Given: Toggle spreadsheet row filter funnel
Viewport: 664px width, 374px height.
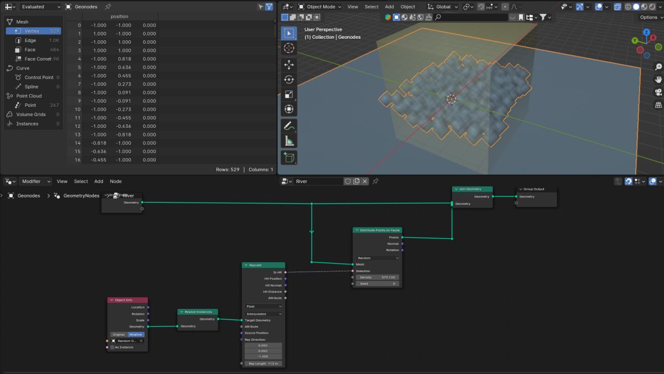Looking at the screenshot, I should (269, 7).
